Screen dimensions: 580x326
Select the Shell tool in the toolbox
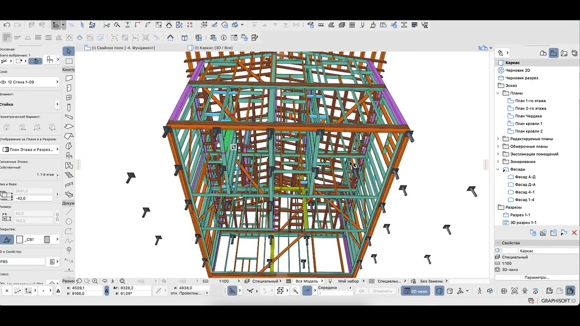tap(69, 146)
